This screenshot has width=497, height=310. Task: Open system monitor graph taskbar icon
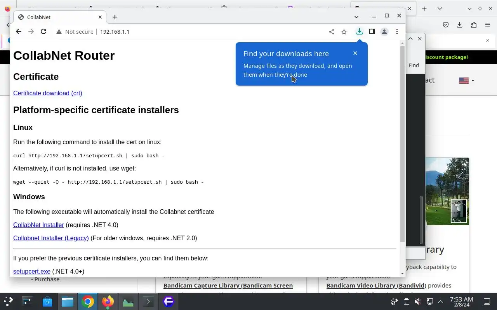pos(128,301)
